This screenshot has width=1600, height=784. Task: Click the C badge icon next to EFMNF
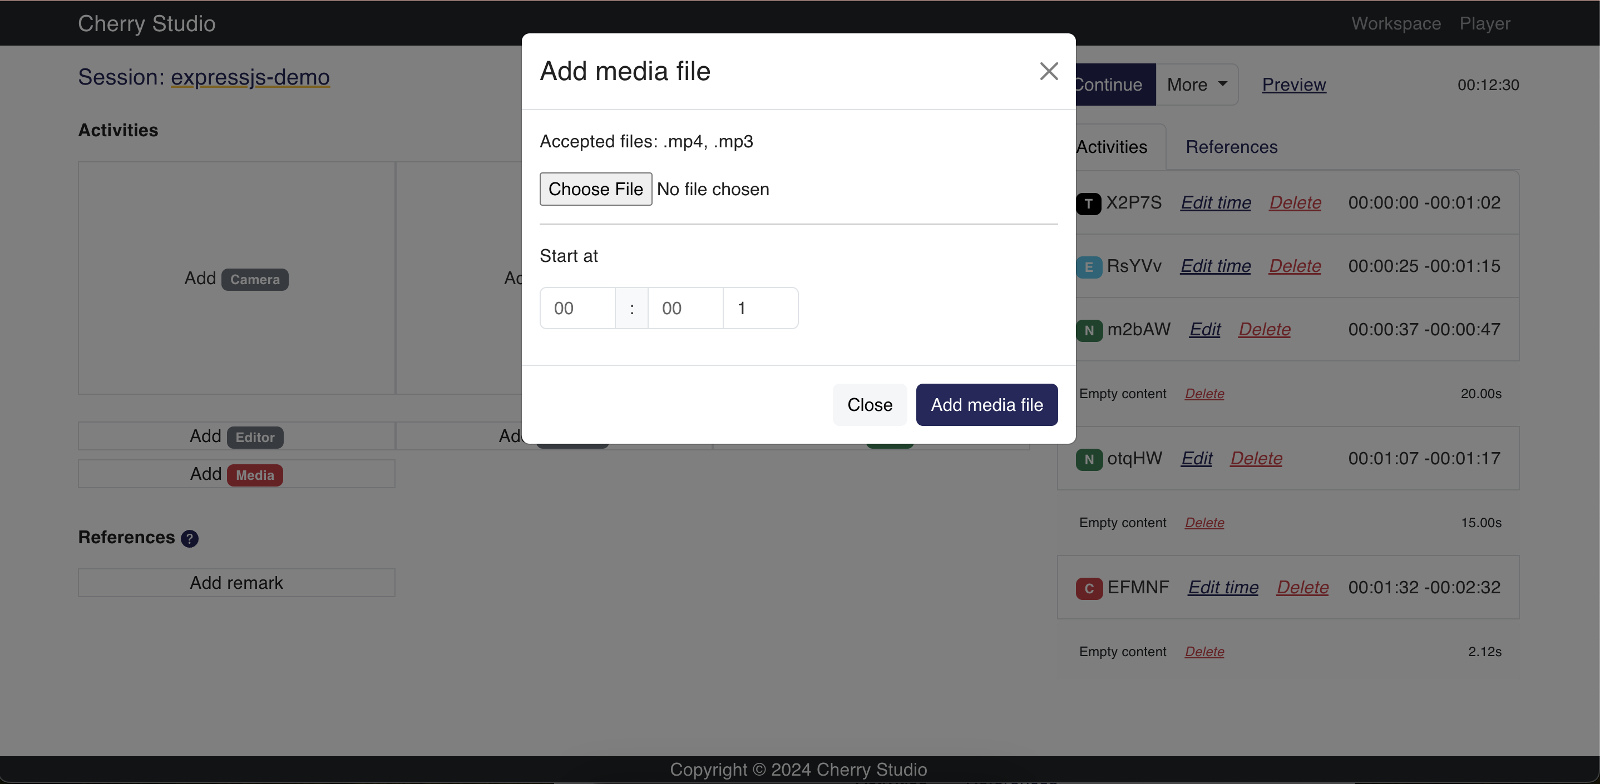(1089, 588)
